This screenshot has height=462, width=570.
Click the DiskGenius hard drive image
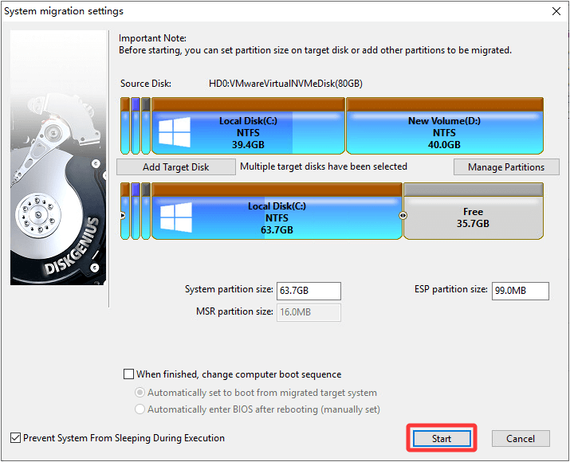click(58, 159)
